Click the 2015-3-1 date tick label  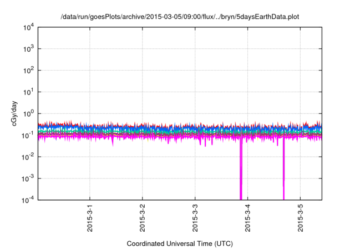click(90, 218)
